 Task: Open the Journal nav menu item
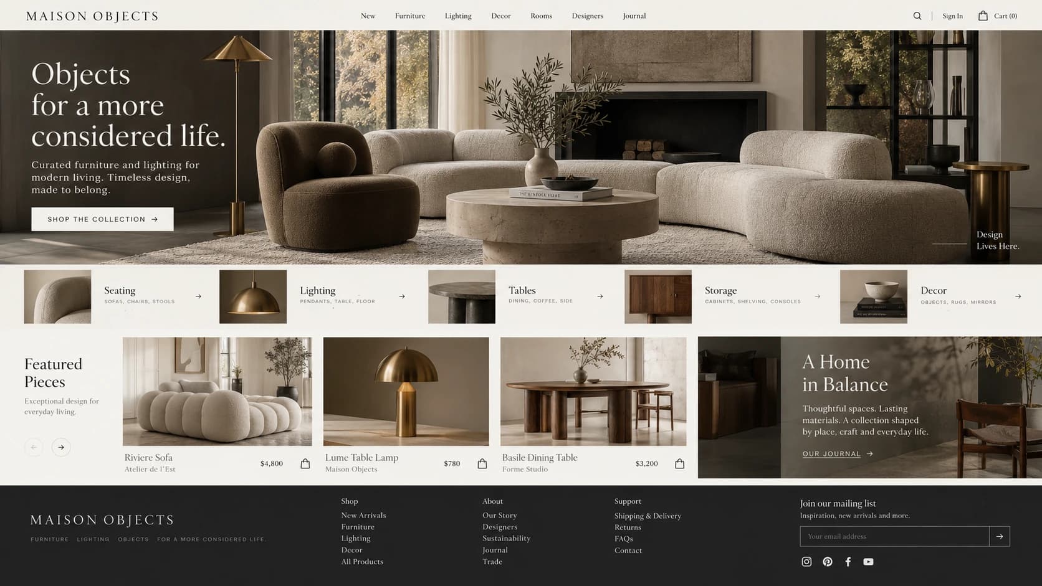coord(634,16)
